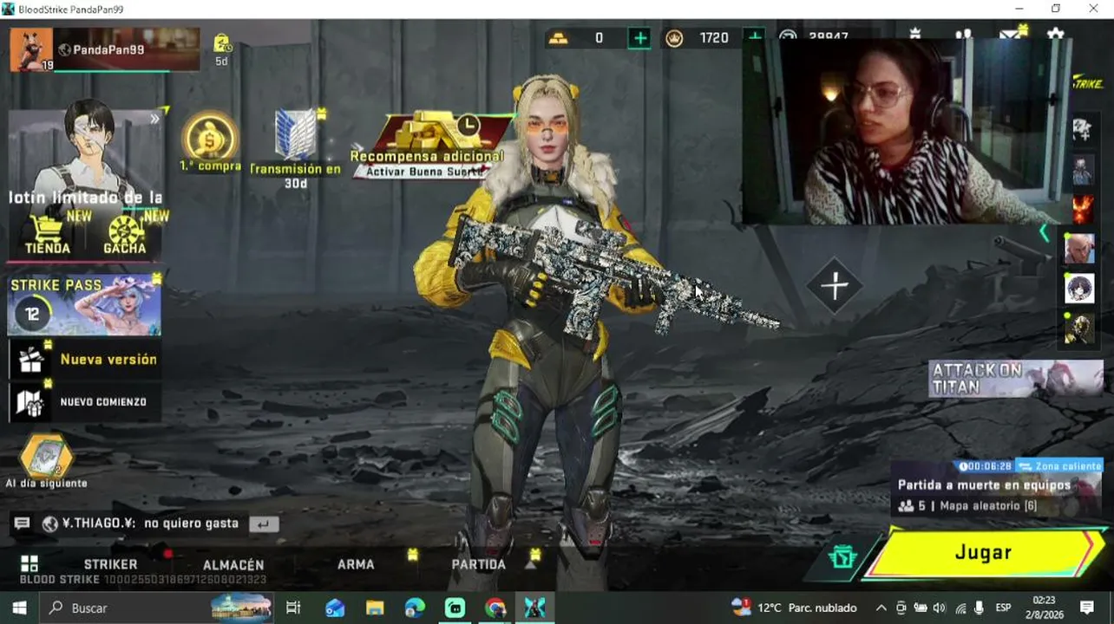Open File Explorer from the taskbar
This screenshot has width=1114, height=624.
[x=375, y=608]
